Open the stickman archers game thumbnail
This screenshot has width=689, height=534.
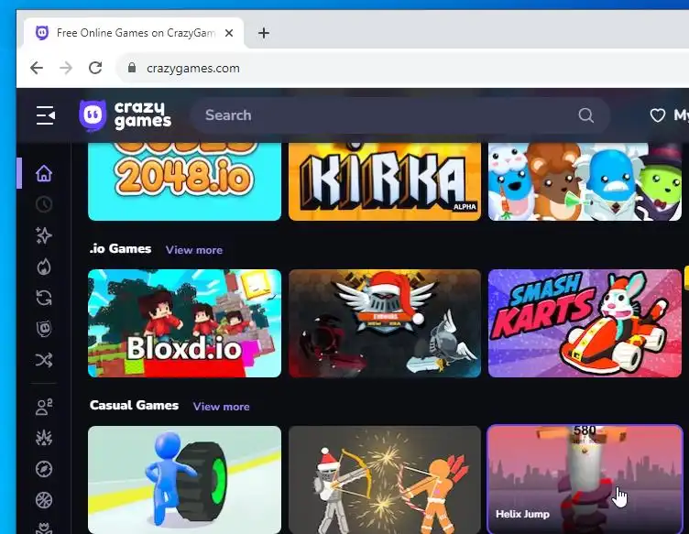click(x=385, y=480)
